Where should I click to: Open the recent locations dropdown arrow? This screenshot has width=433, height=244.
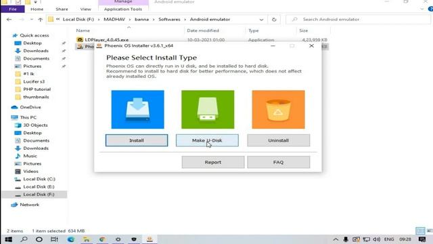(x=32, y=20)
